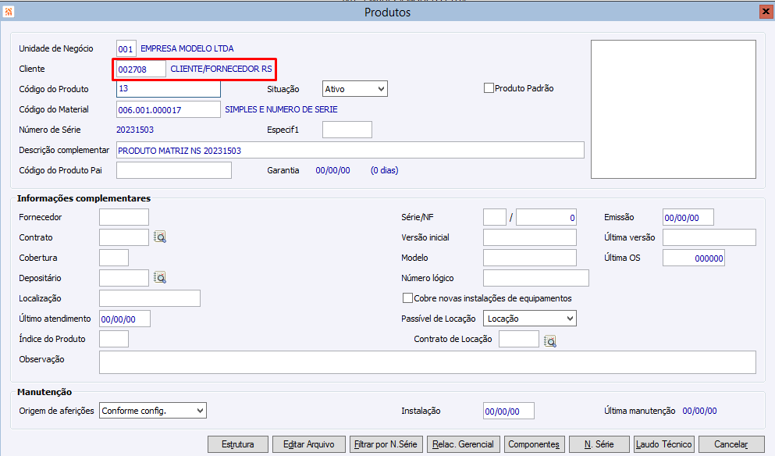Click the Componentes button
This screenshot has height=456, width=775.
point(534,444)
